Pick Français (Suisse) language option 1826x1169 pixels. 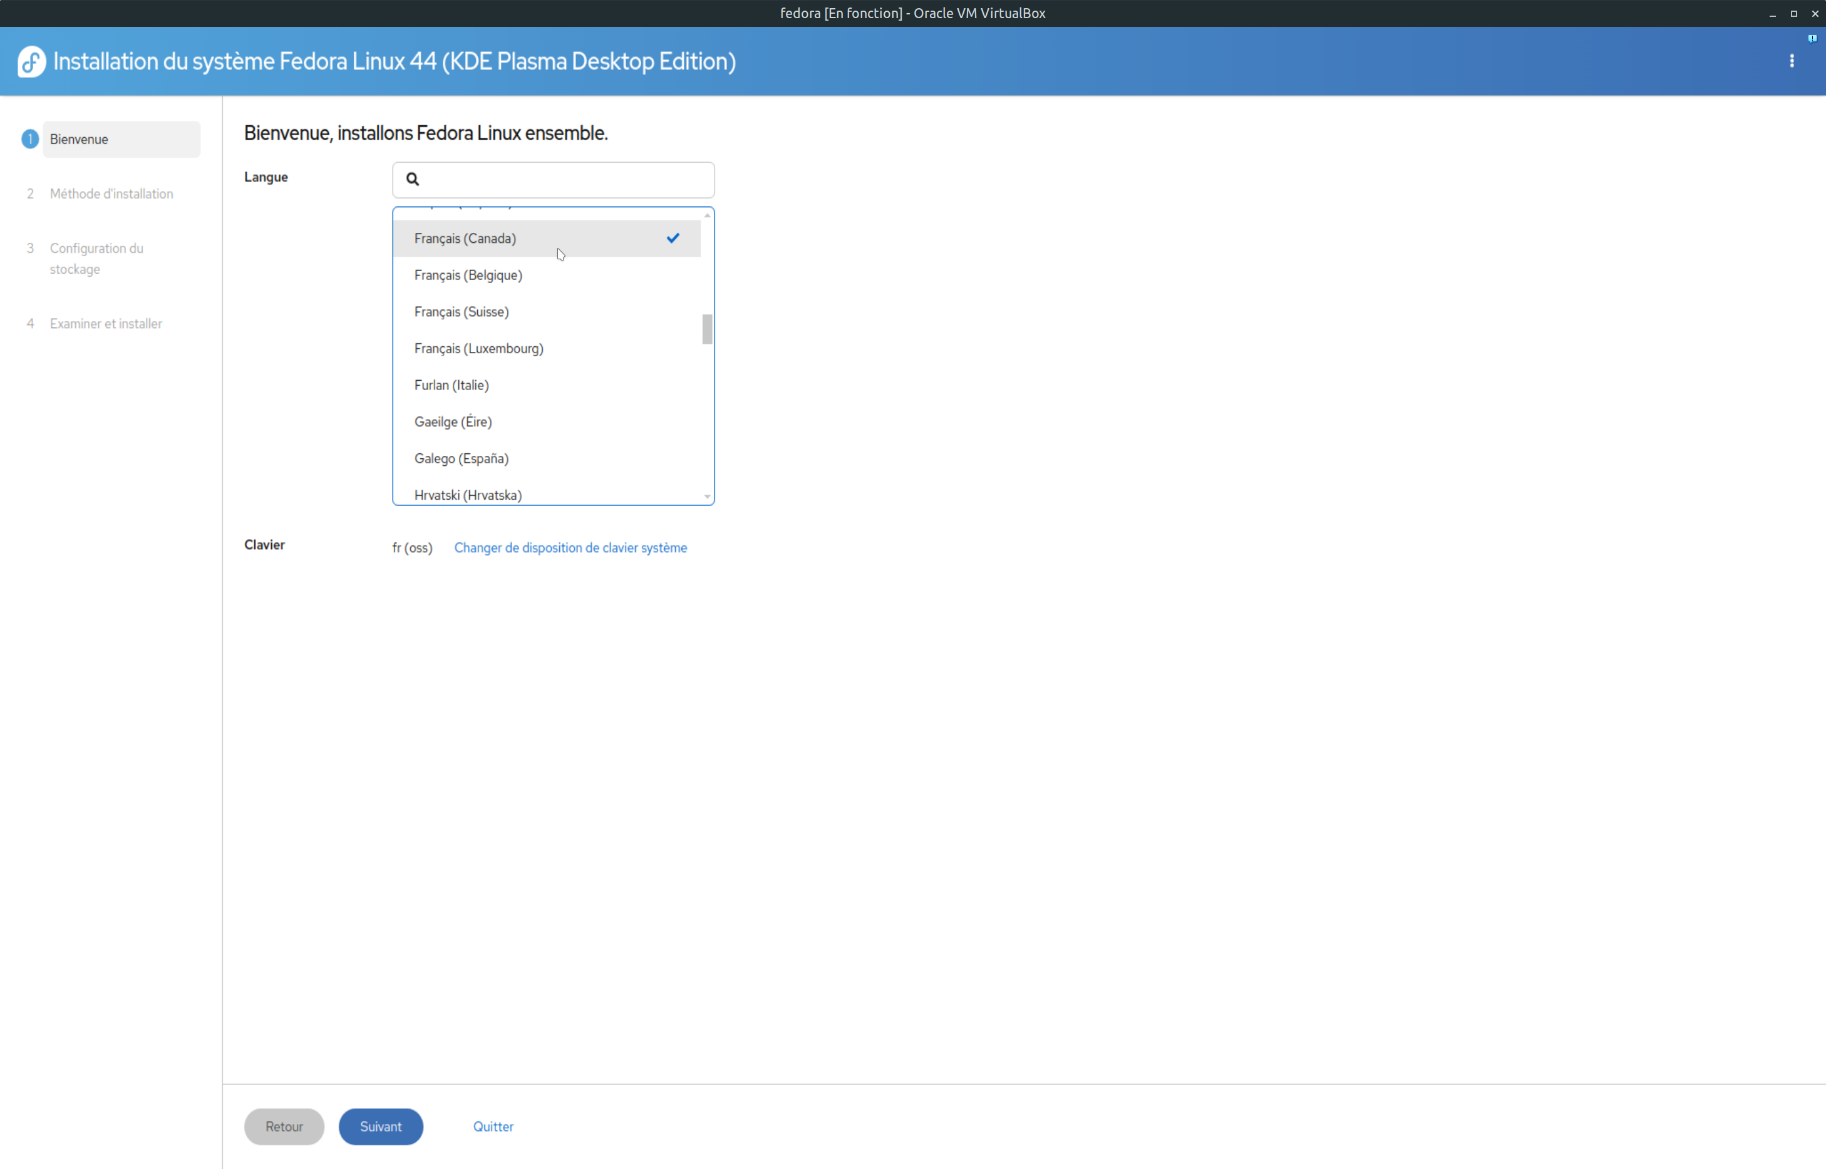[x=547, y=312]
